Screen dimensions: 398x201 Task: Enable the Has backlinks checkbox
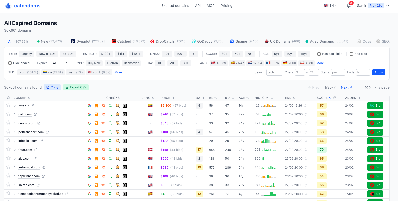pos(319,54)
